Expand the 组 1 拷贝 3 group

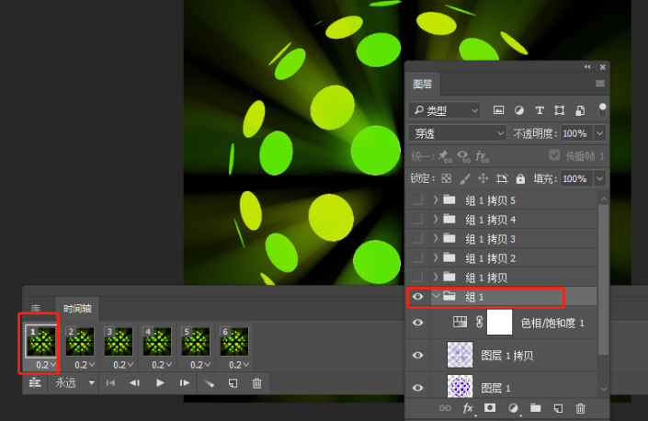[436, 239]
